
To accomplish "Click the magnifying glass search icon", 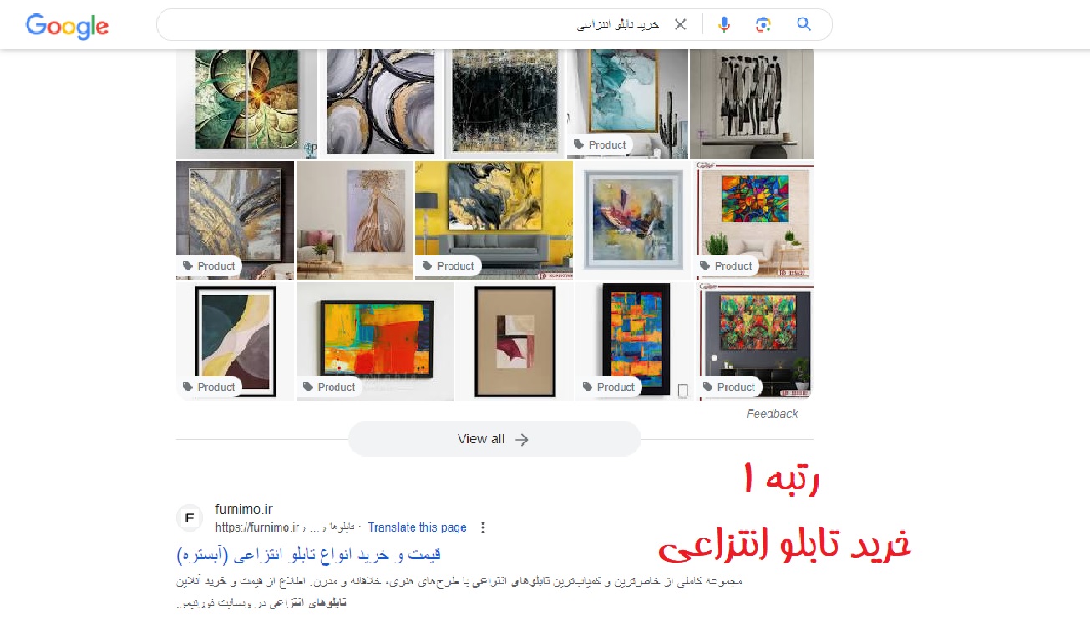I will 804,24.
